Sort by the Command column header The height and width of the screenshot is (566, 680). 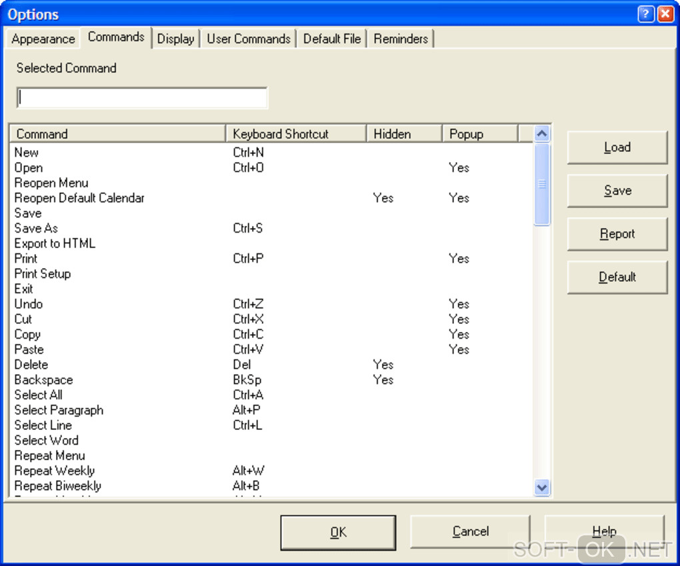[x=117, y=133]
